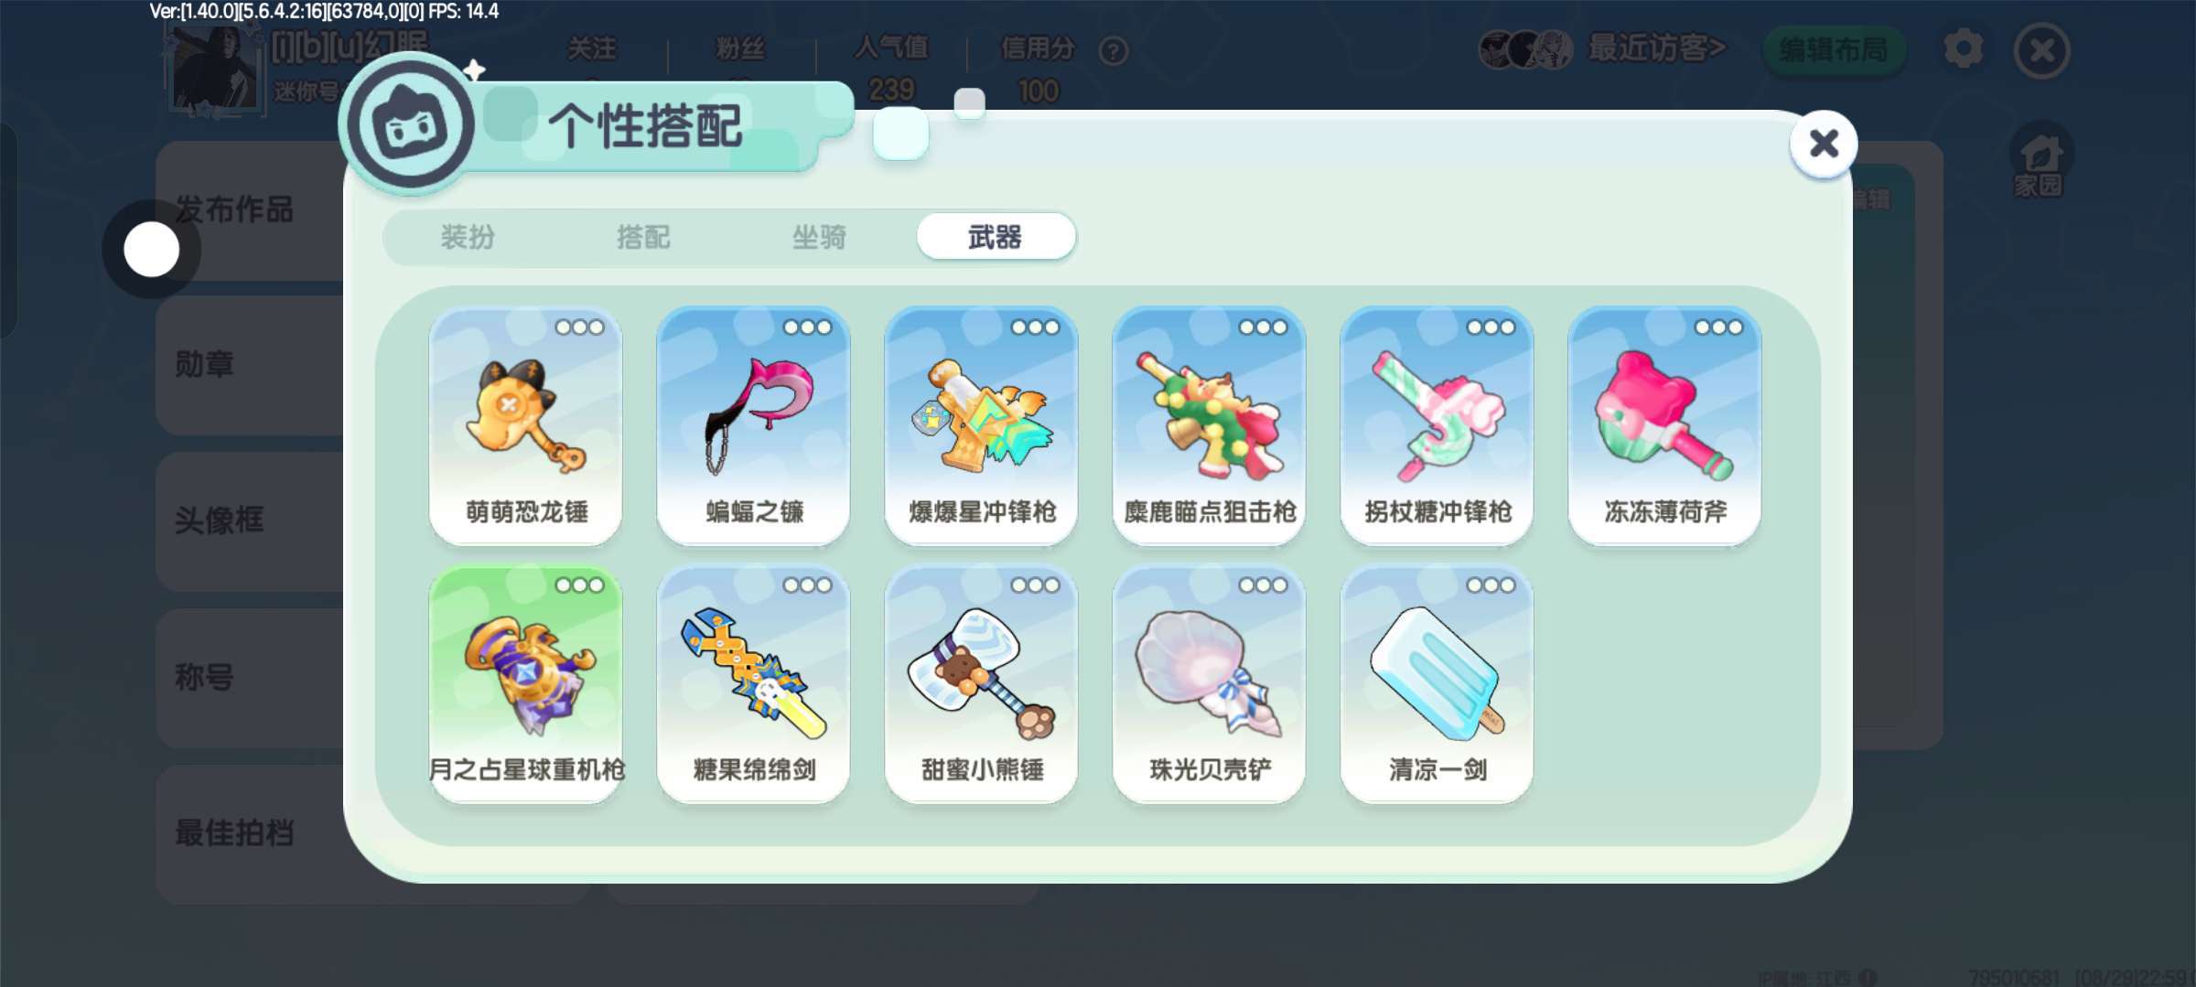Open the 搭配 tab
The image size is (2196, 987).
tap(643, 238)
